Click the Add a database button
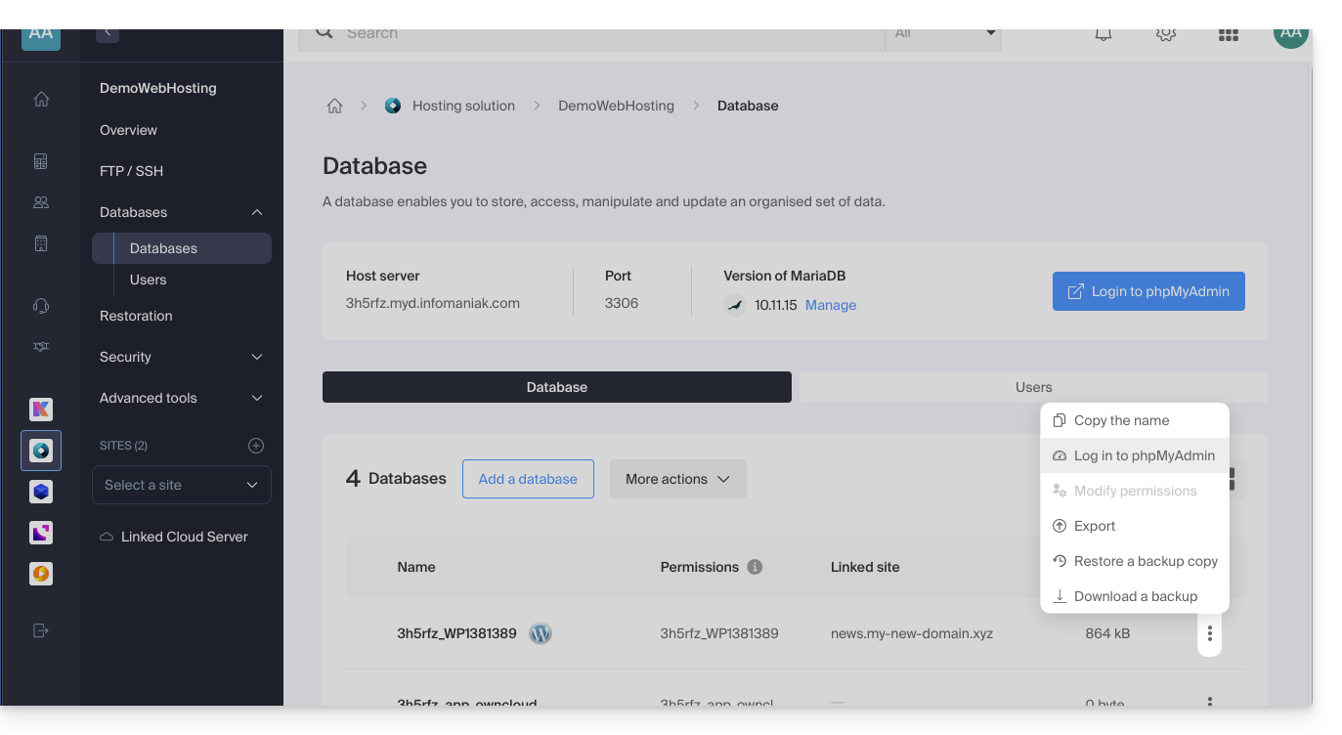 tap(528, 479)
